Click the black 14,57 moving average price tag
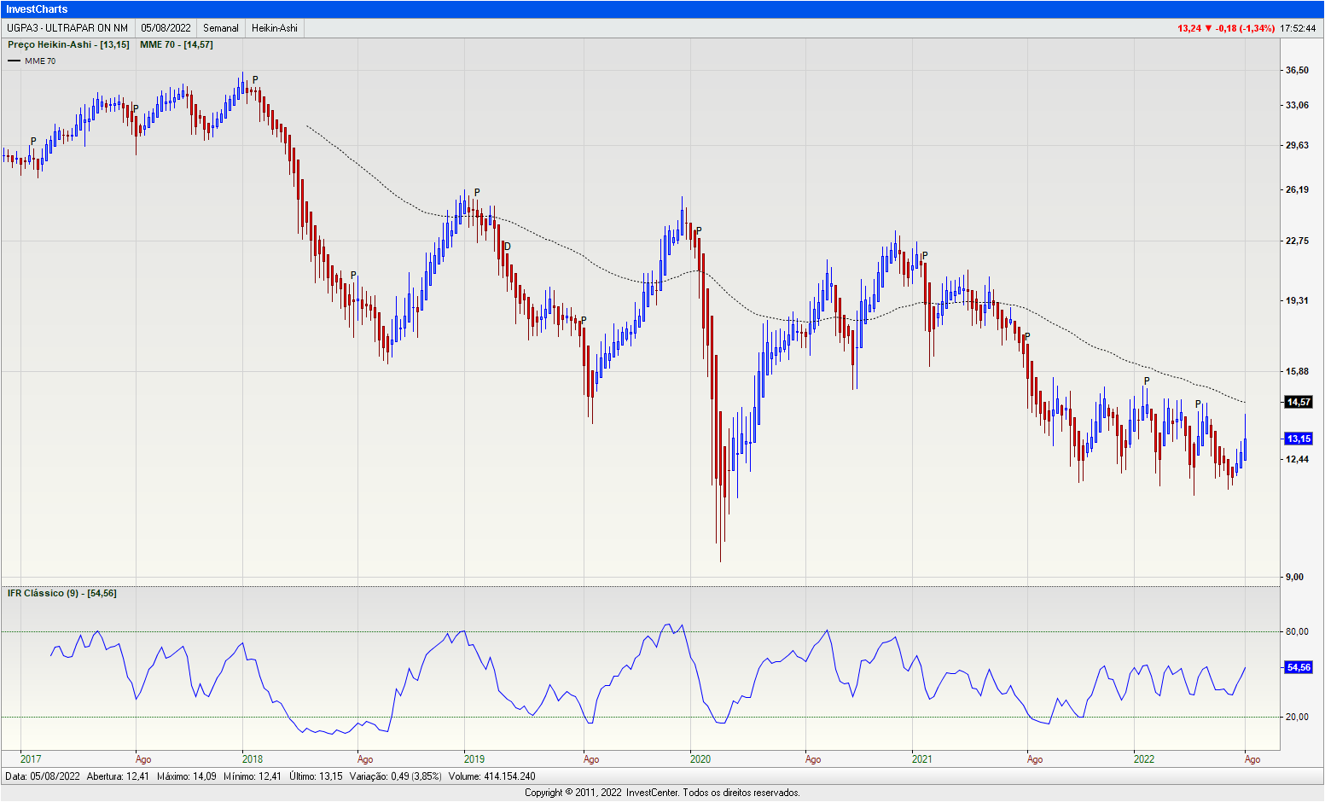 coord(1298,402)
